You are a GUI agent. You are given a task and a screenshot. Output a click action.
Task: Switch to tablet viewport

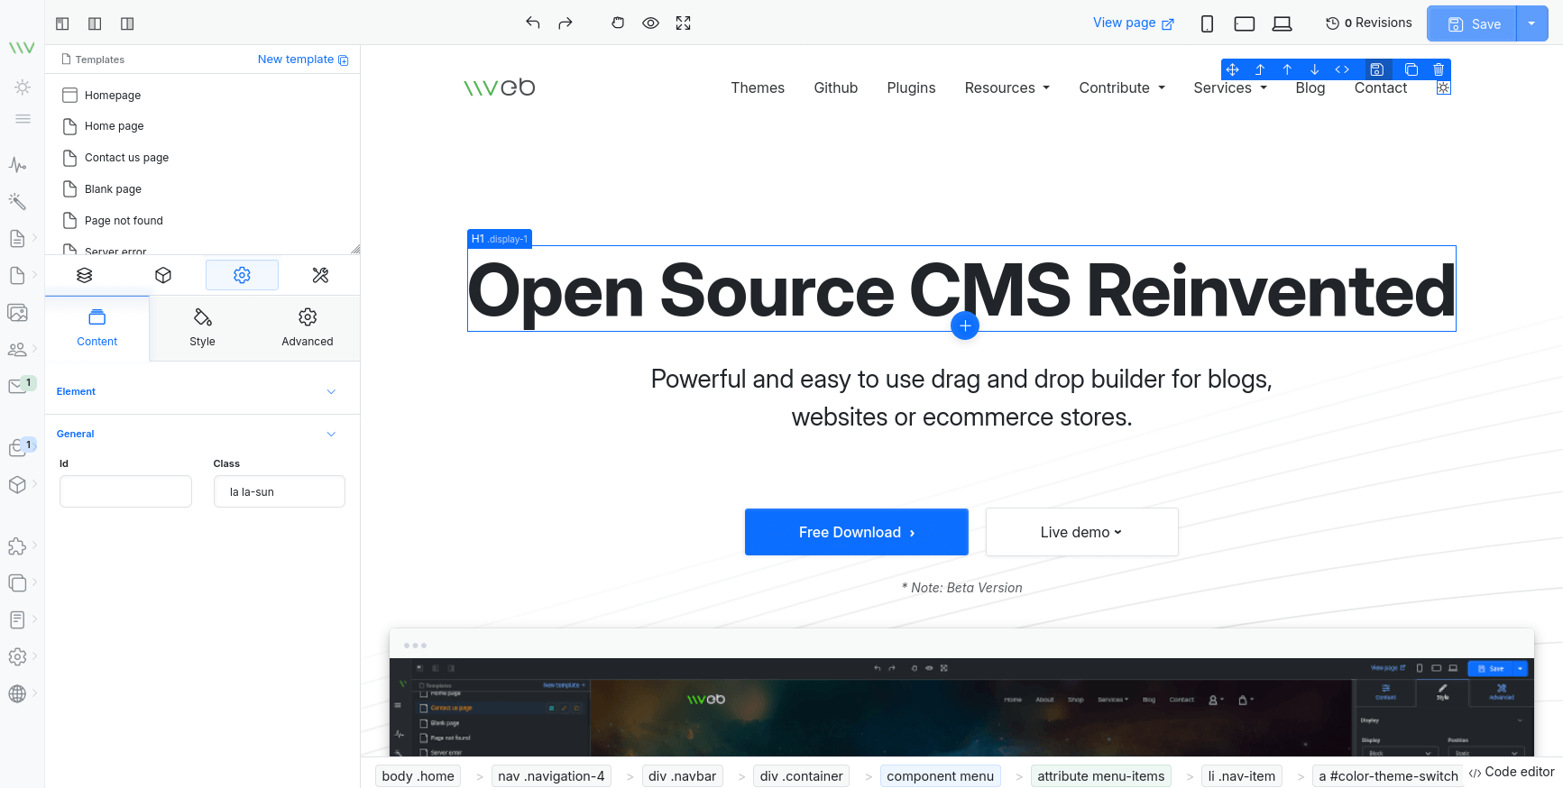(1245, 23)
